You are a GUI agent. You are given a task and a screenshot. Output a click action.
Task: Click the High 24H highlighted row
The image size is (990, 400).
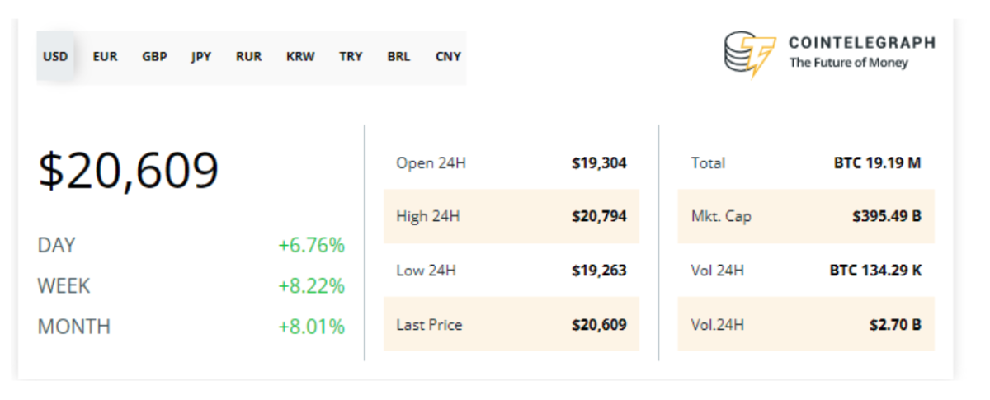point(511,217)
